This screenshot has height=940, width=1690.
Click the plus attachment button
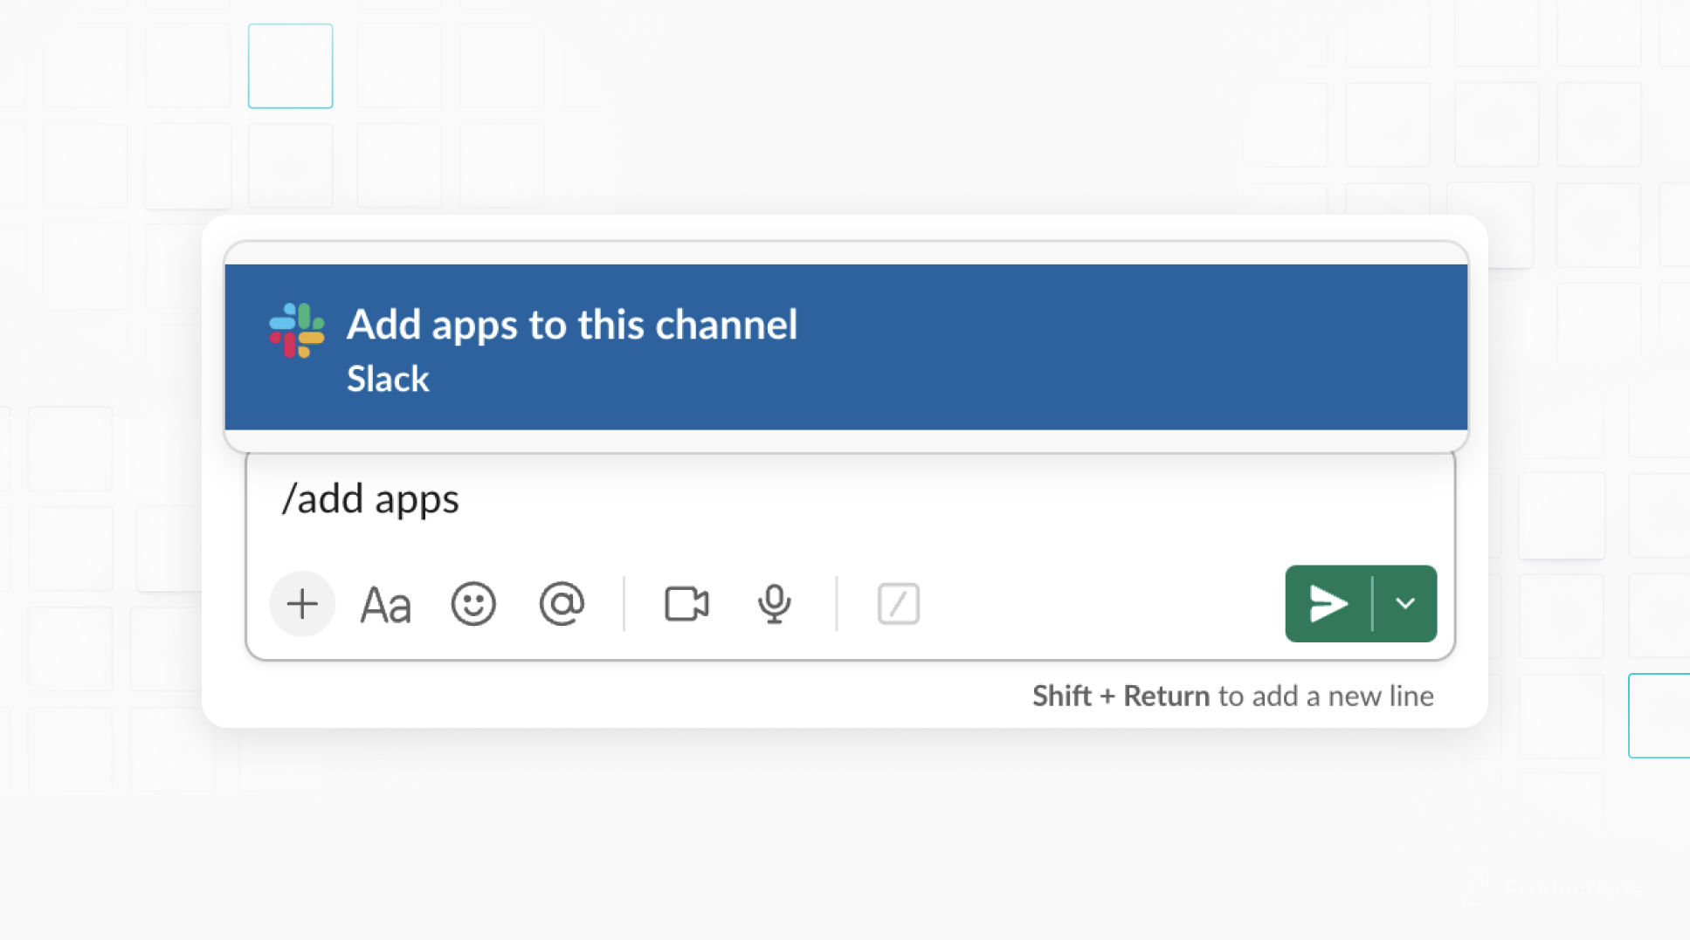[302, 604]
